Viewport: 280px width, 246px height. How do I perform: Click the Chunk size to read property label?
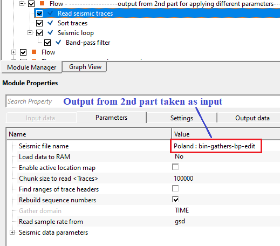pos(58,179)
